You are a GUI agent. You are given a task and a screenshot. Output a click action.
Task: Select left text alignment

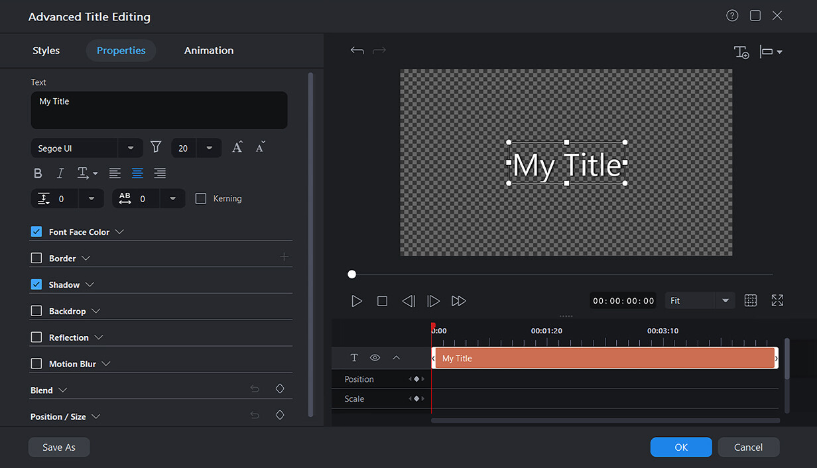point(114,173)
